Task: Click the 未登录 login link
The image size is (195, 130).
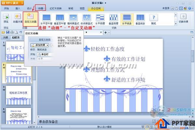Action: 166,8
